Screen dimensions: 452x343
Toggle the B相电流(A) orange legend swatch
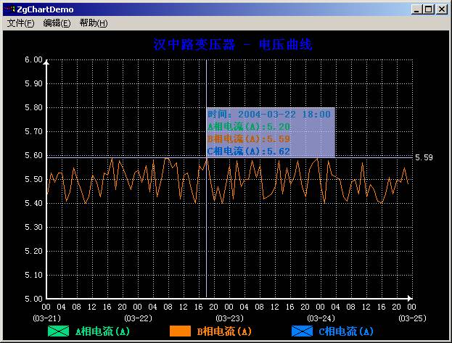pyautogui.click(x=180, y=331)
